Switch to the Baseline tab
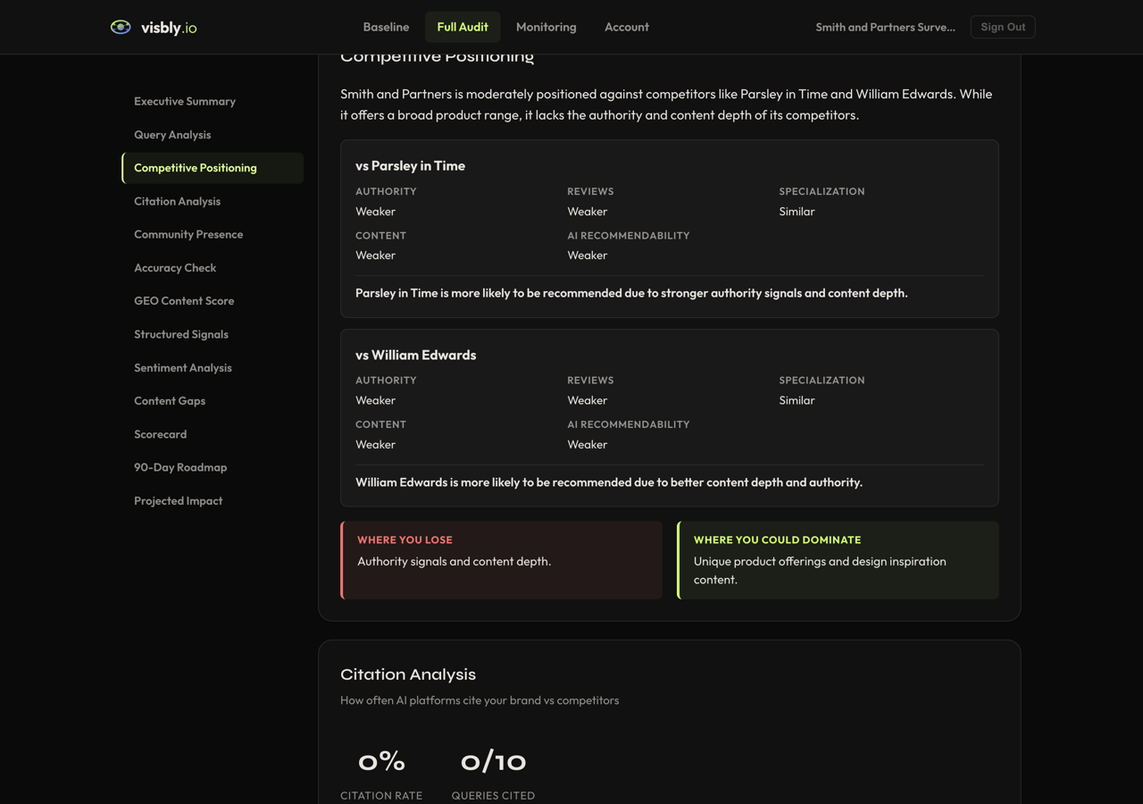This screenshot has height=804, width=1143. click(x=386, y=27)
